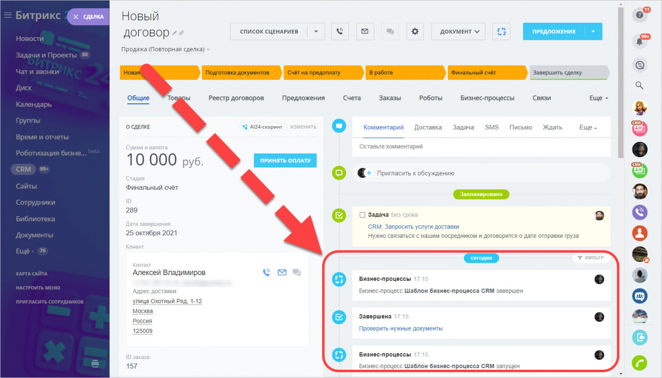
Task: Switch to the Товары tab
Action: (x=179, y=98)
